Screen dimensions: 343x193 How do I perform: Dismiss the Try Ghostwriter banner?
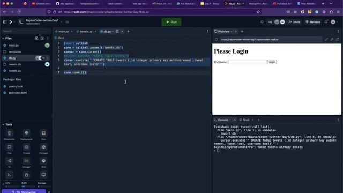(49, 192)
